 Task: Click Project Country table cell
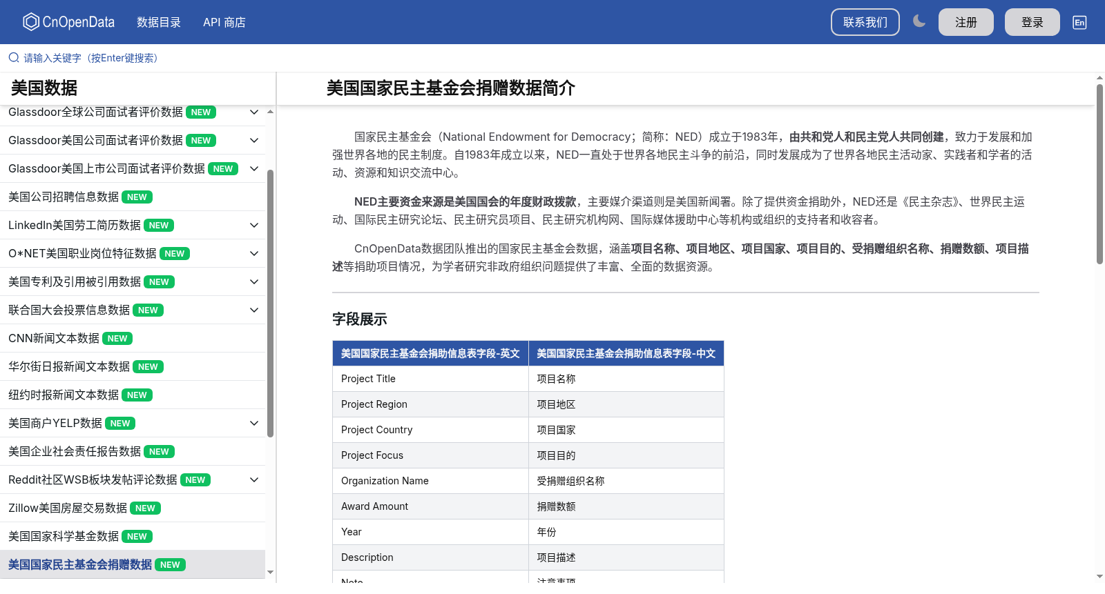(x=430, y=430)
